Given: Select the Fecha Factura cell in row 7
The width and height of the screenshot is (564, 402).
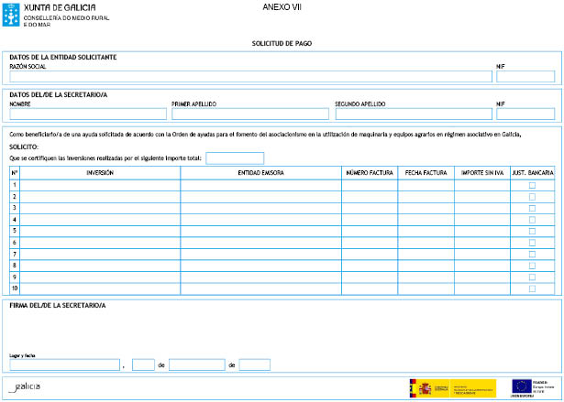Looking at the screenshot, I should [426, 254].
